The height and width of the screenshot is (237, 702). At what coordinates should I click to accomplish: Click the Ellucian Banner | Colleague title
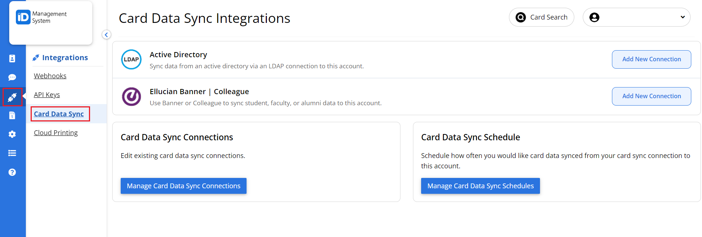pyautogui.click(x=199, y=92)
